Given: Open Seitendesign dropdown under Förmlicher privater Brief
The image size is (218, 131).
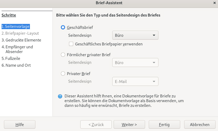Looking at the screenshot, I should click(x=135, y=63).
